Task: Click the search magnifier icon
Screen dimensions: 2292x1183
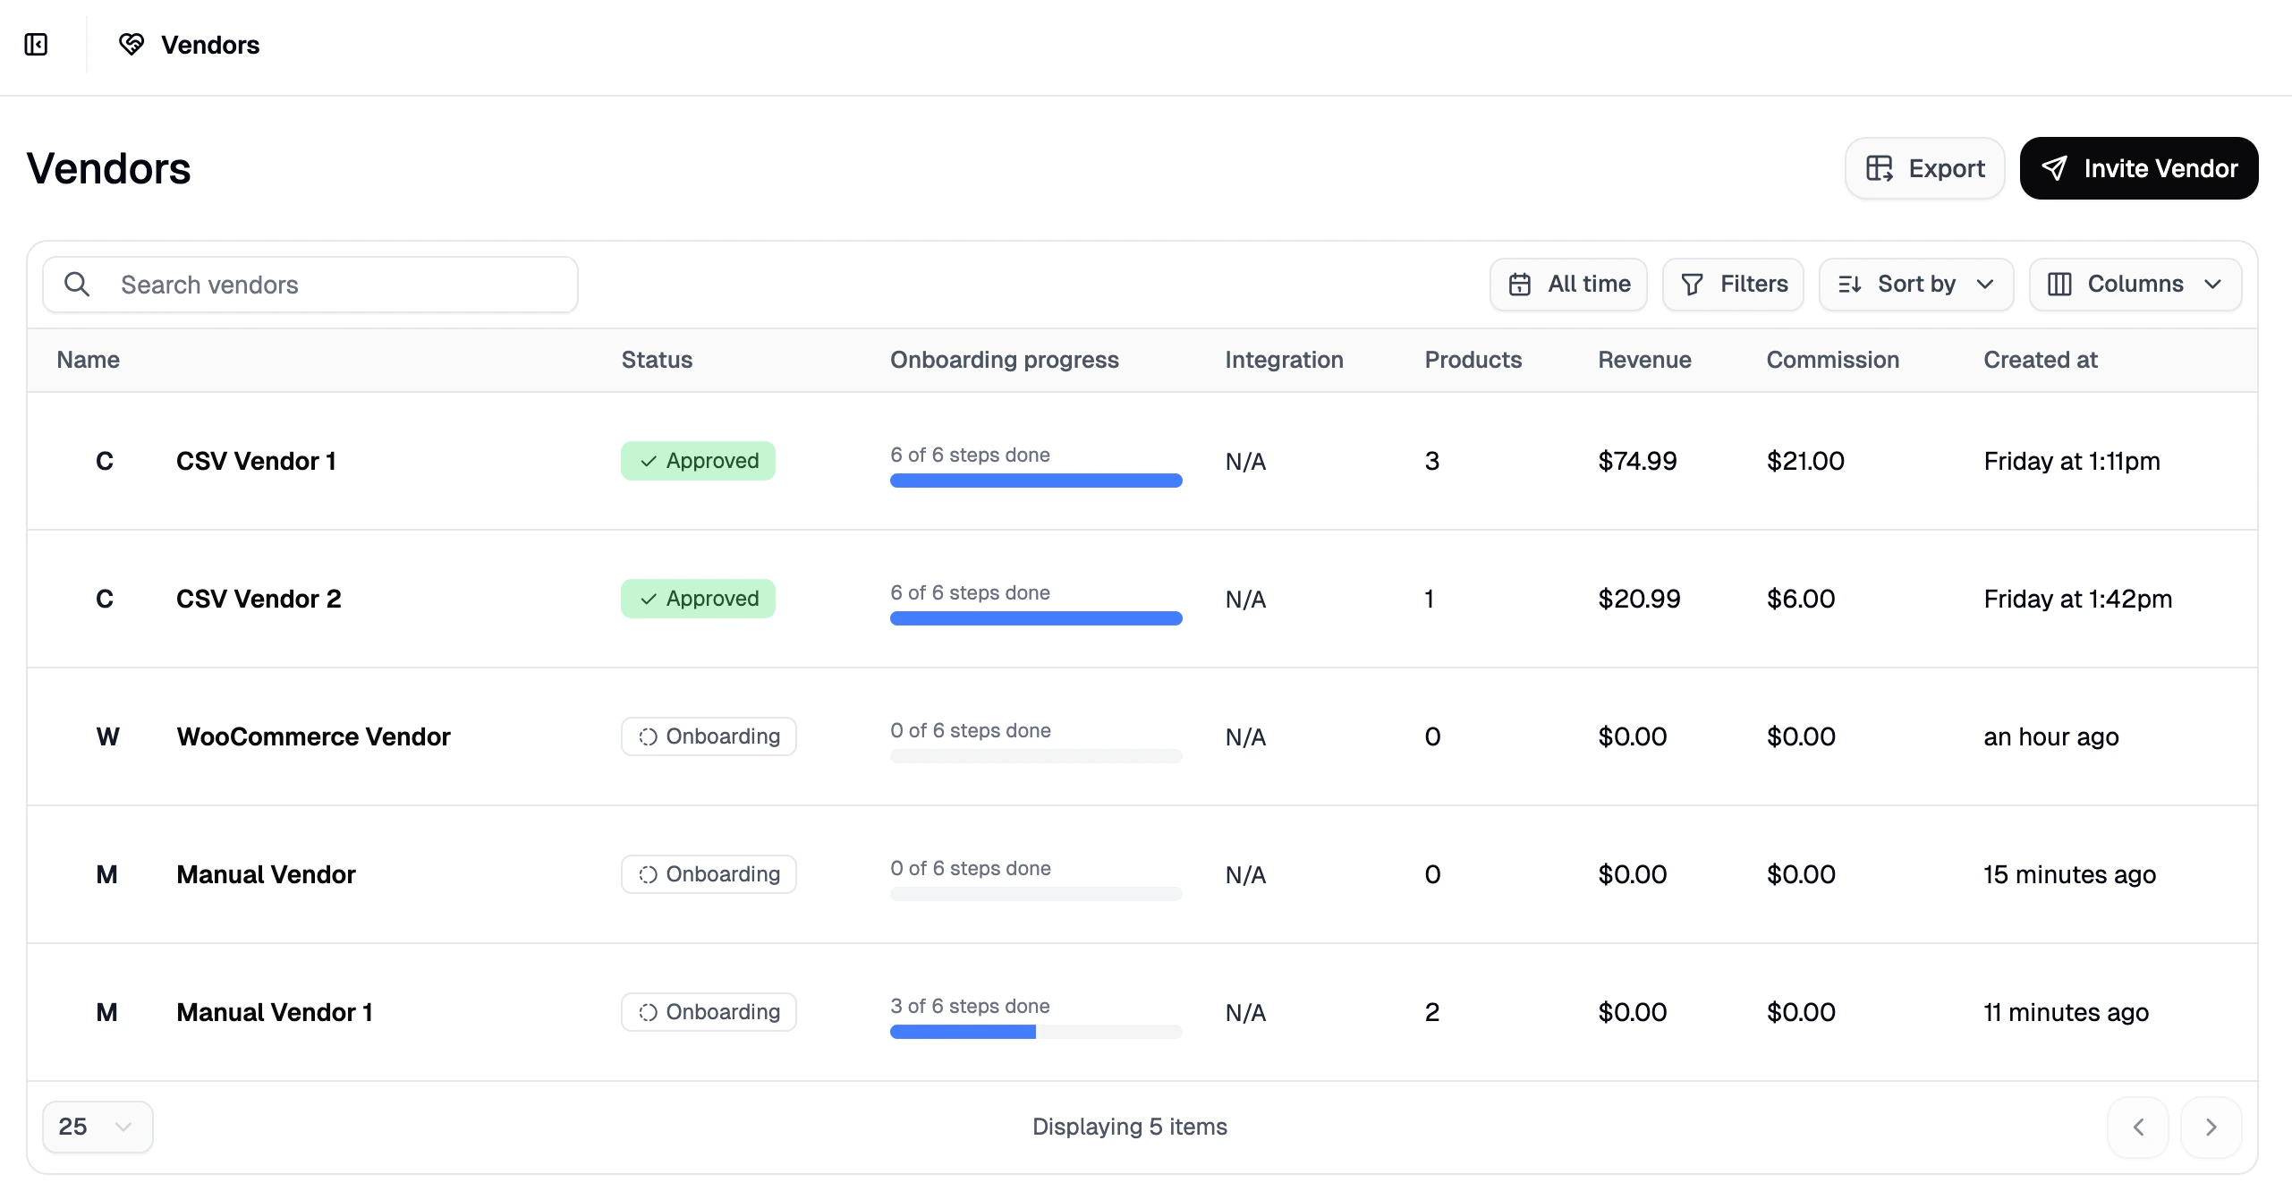Action: (x=78, y=284)
